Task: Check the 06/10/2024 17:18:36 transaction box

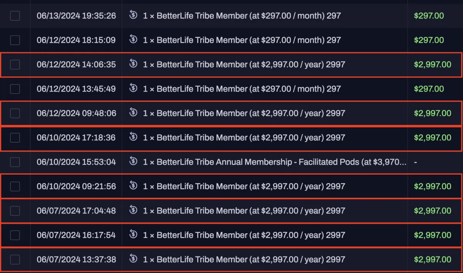Action: 15,138
